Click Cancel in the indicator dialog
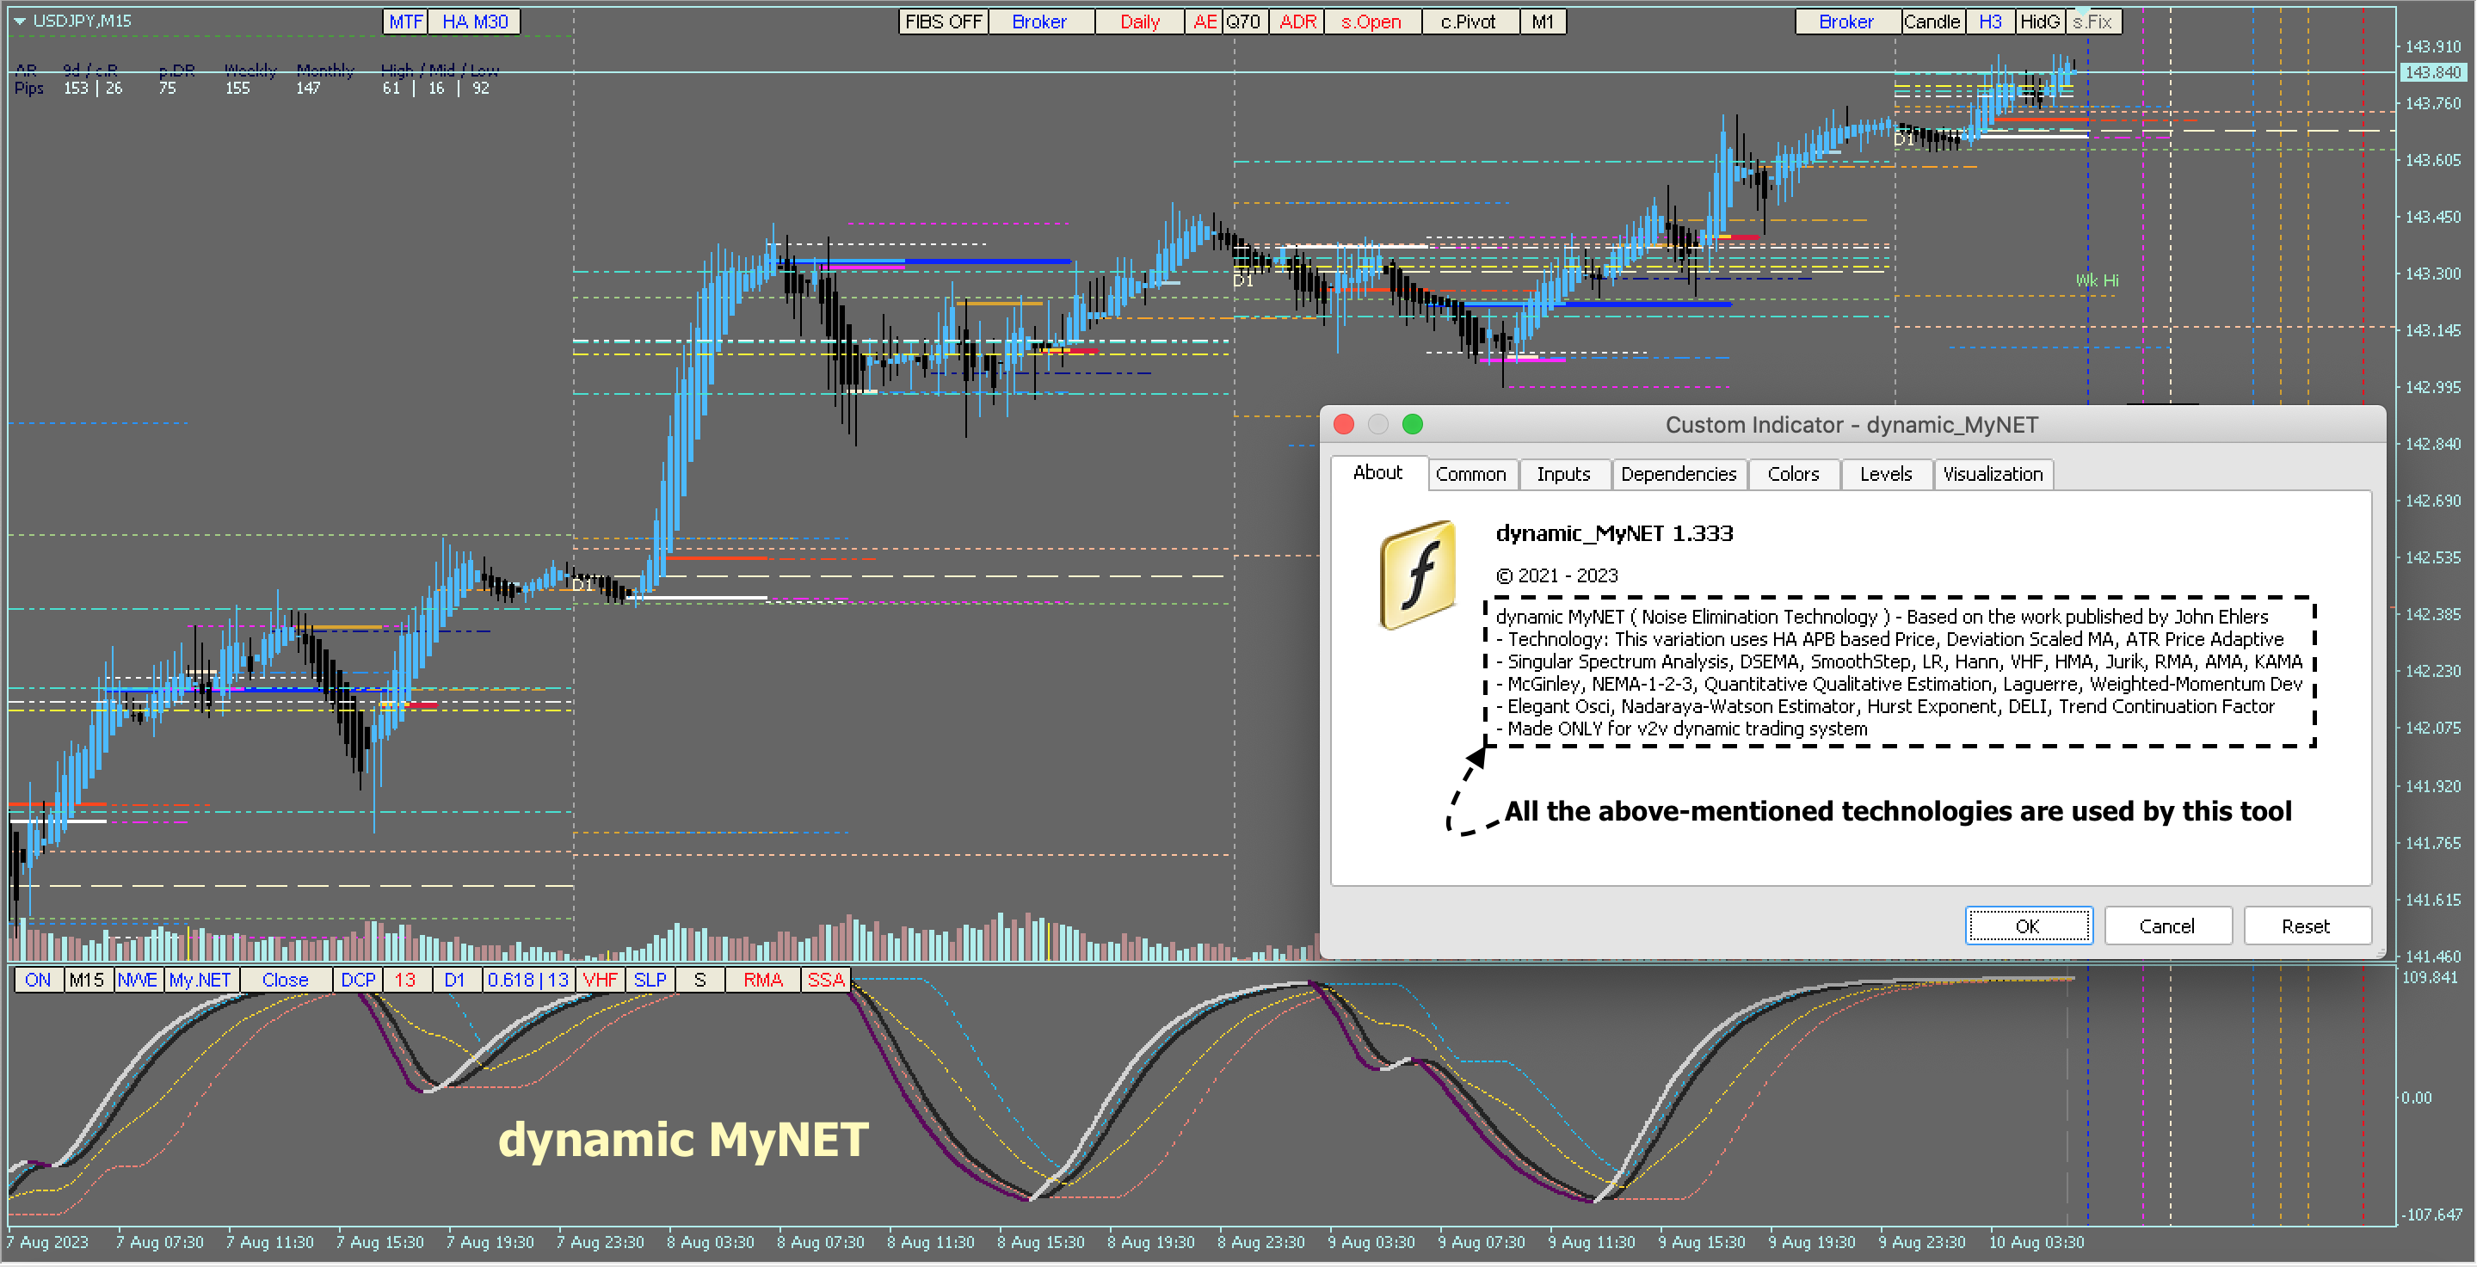 pyautogui.click(x=2166, y=926)
